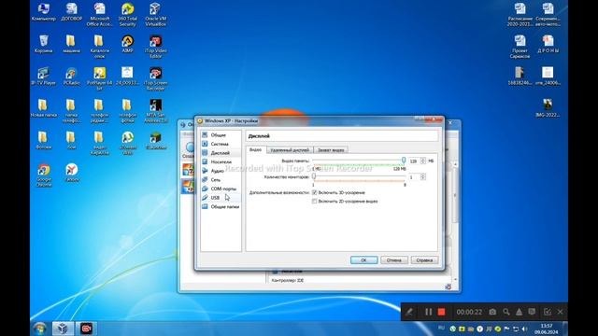This screenshot has width=598, height=336.
Task: Pause the iTop screen recording
Action: [428, 312]
